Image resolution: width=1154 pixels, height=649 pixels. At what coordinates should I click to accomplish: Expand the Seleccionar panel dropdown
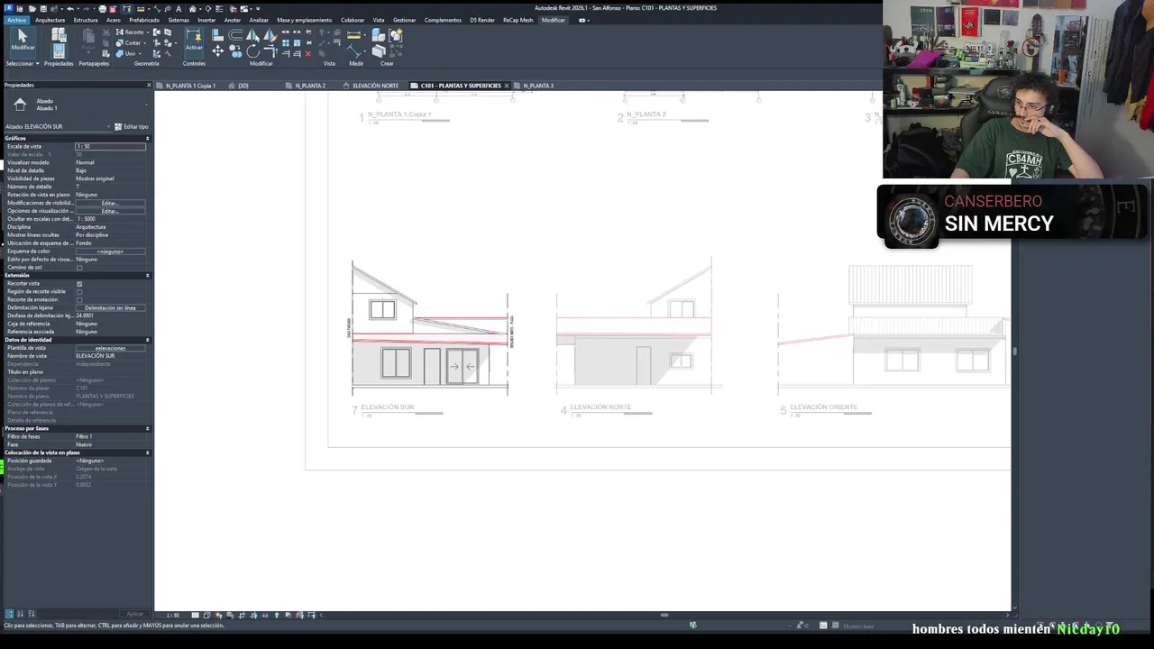click(23, 63)
